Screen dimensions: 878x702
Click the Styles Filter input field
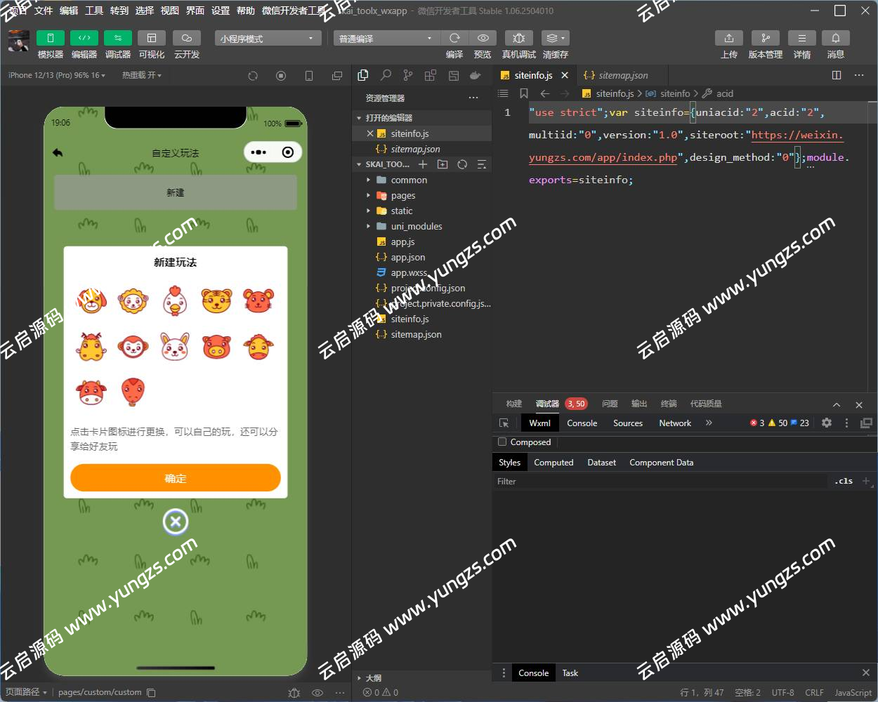click(660, 482)
